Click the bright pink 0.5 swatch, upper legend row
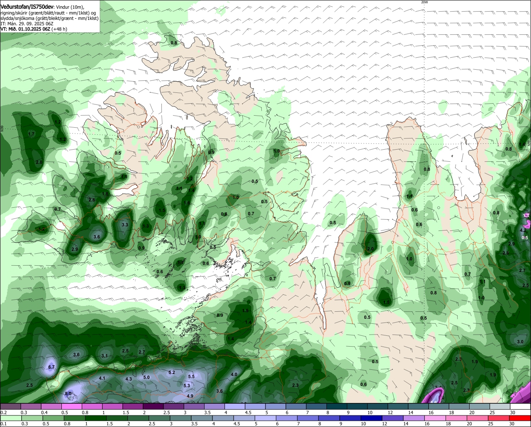 point(71,406)
